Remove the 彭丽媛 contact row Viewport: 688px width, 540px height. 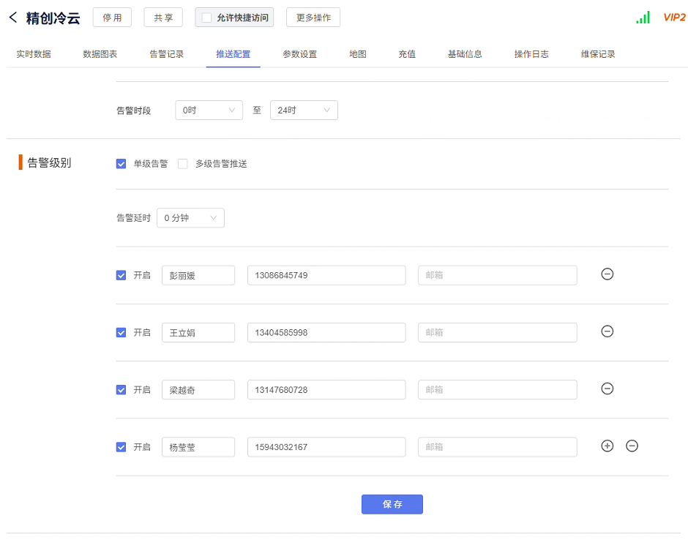(607, 274)
